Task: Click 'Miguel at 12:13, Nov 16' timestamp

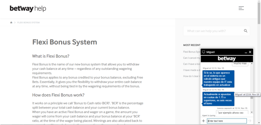Action: point(214,68)
